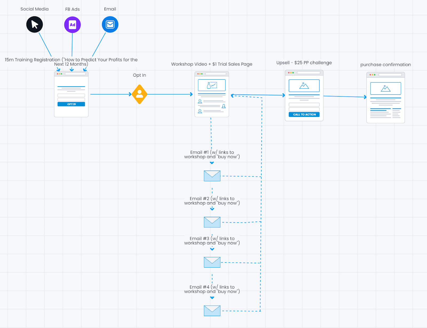Image resolution: width=427 pixels, height=328 pixels.
Task: Select the purple FB Ads icon
Action: 72,25
